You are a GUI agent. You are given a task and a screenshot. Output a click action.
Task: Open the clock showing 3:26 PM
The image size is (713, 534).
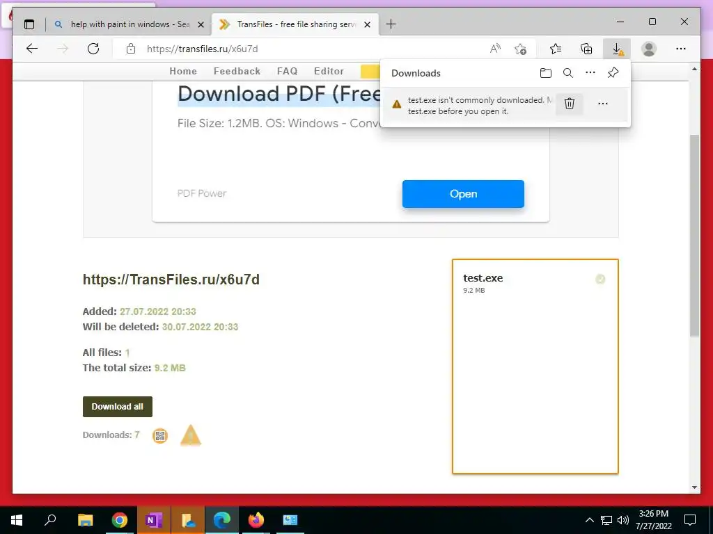click(x=653, y=520)
